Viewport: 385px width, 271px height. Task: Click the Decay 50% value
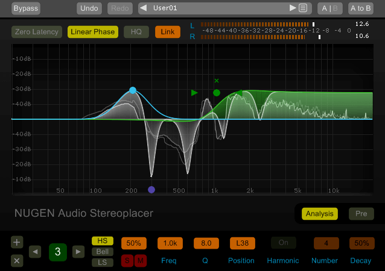[x=362, y=243]
